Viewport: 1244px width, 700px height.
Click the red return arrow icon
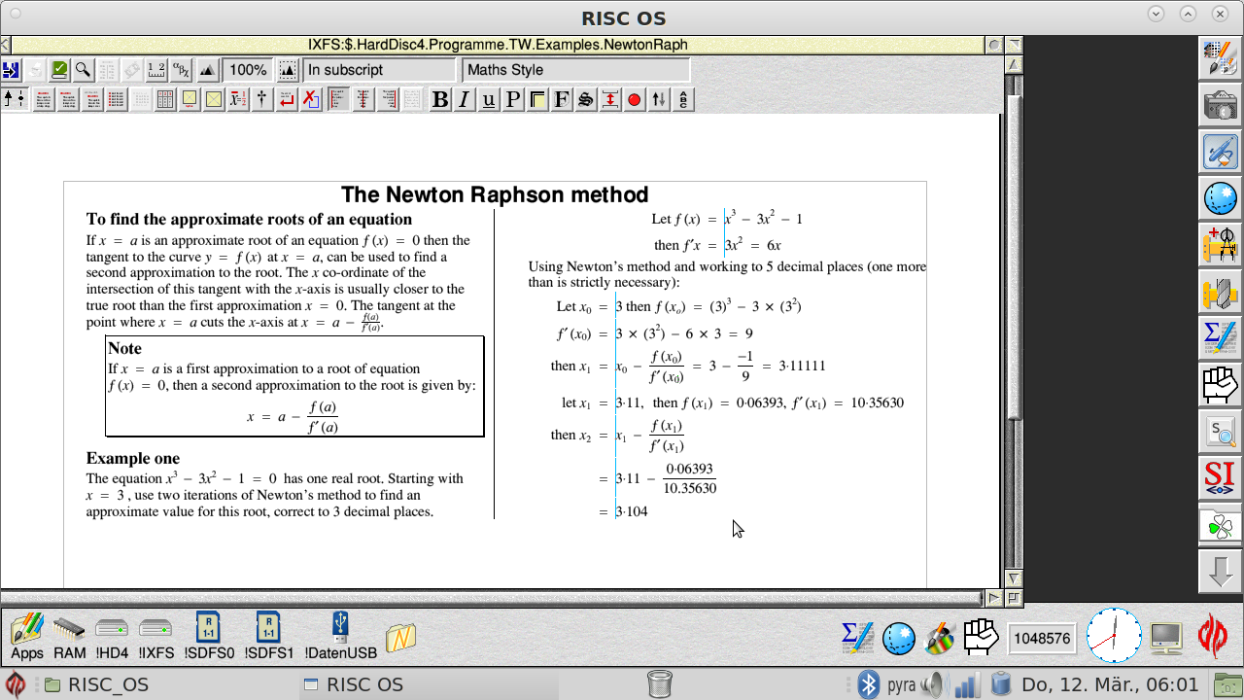[287, 99]
